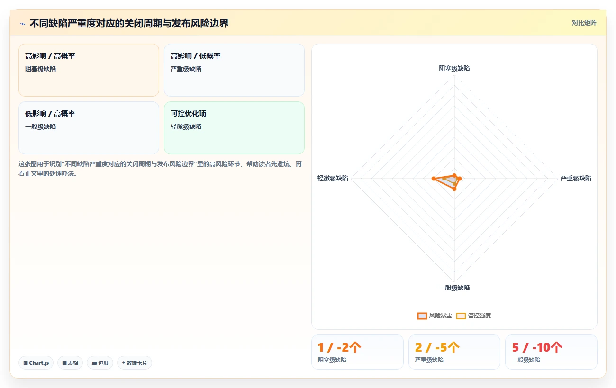This screenshot has width=616, height=388.
Task: Click the radar data point toward 严重级缺陷
Action: tap(459, 179)
